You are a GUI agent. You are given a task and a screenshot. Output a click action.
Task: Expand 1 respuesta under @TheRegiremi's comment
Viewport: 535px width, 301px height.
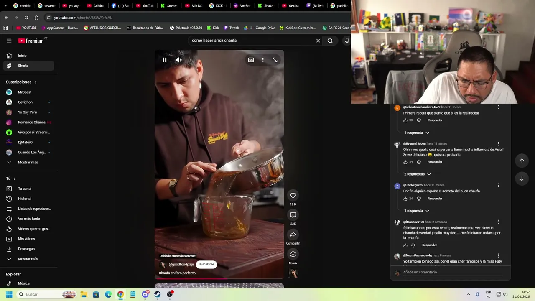417,211
